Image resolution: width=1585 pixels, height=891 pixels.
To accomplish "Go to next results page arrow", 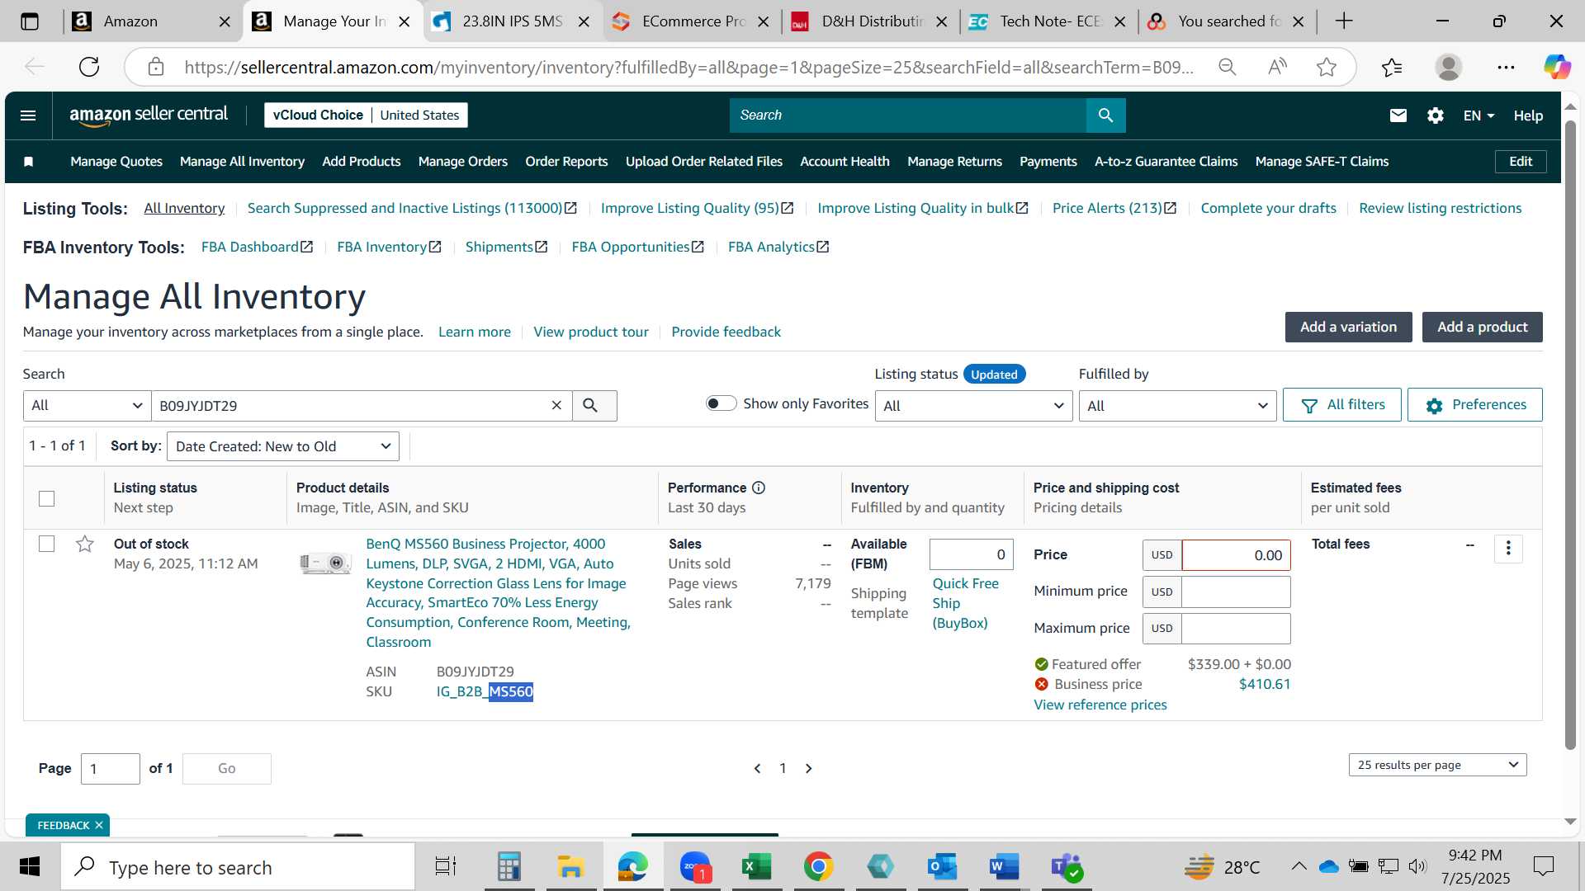I will 809,768.
